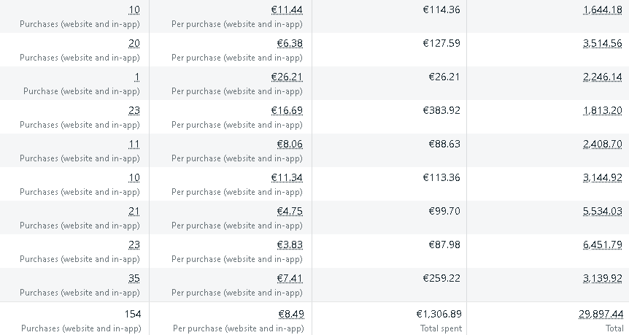Open the underlined value 3,514.56
The height and width of the screenshot is (335, 629).
(x=603, y=43)
